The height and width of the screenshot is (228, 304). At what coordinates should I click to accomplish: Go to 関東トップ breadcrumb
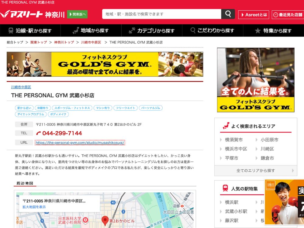point(39,42)
